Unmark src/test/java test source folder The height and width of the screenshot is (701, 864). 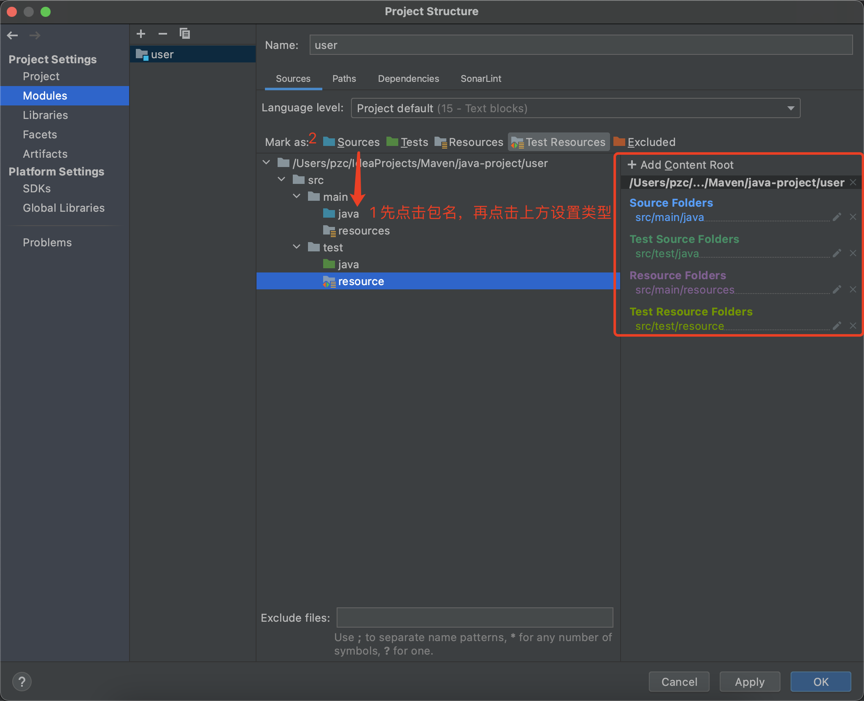click(x=853, y=253)
